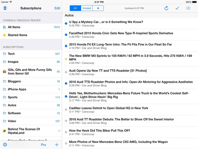Image resolution: width=198 pixels, height=149 pixels.
Task: Click the 557 Tech unread count
Action: (57, 54)
